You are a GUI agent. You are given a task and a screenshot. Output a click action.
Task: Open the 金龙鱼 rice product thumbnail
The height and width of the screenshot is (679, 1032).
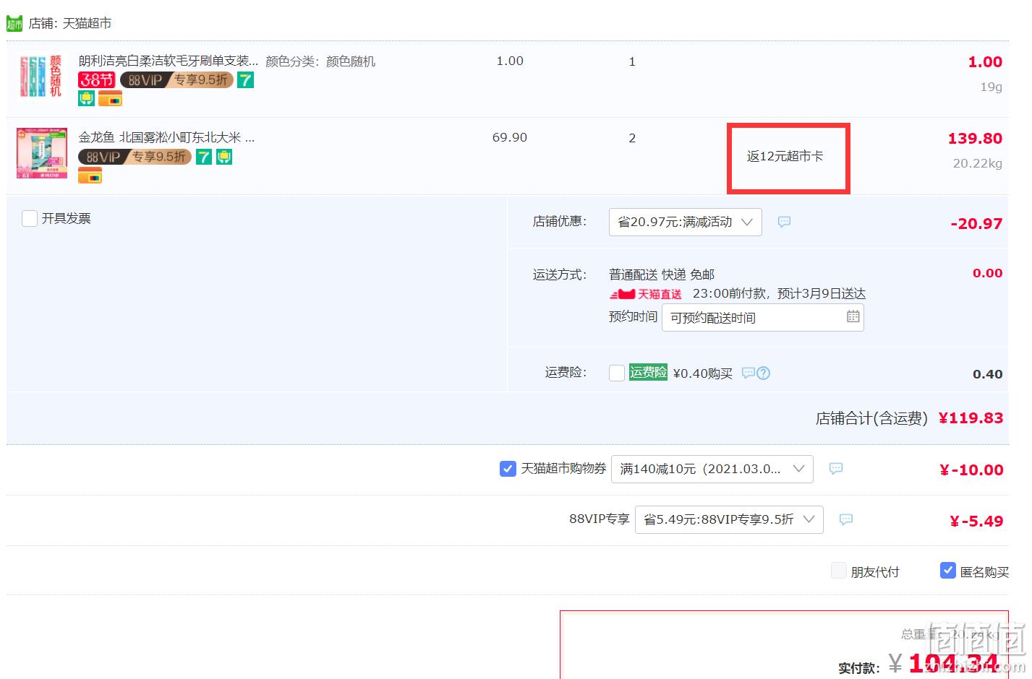point(42,153)
